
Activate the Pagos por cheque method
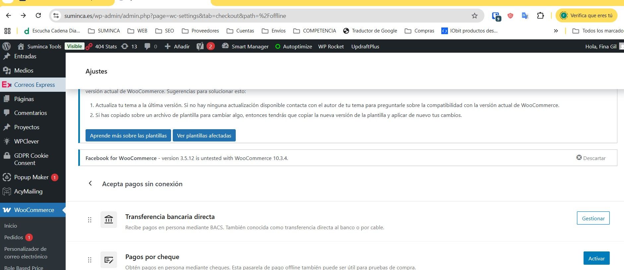click(x=596, y=258)
